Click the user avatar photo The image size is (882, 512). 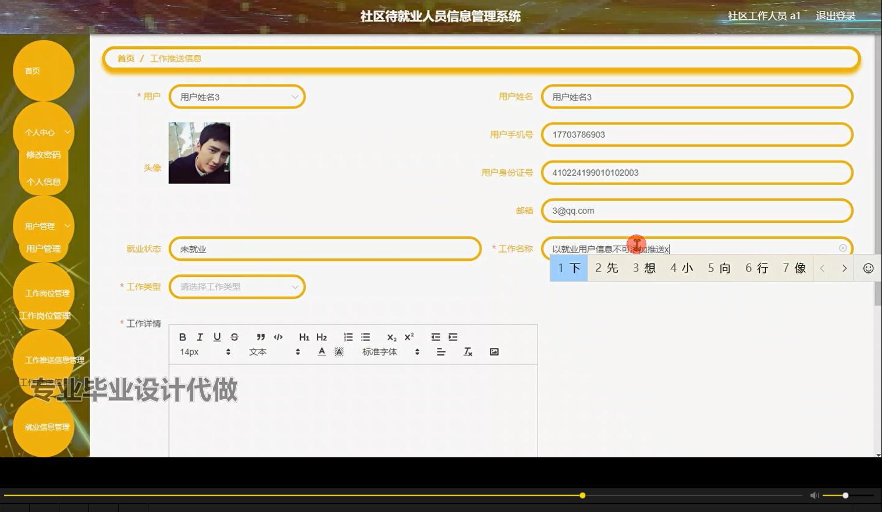click(200, 153)
